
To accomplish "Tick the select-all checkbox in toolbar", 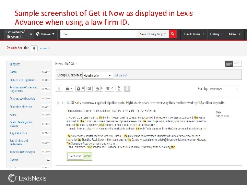I will pyautogui.click(x=59, y=89).
